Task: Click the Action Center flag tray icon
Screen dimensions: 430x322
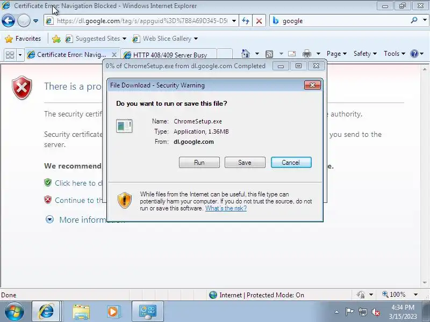Action: pyautogui.click(x=349, y=312)
